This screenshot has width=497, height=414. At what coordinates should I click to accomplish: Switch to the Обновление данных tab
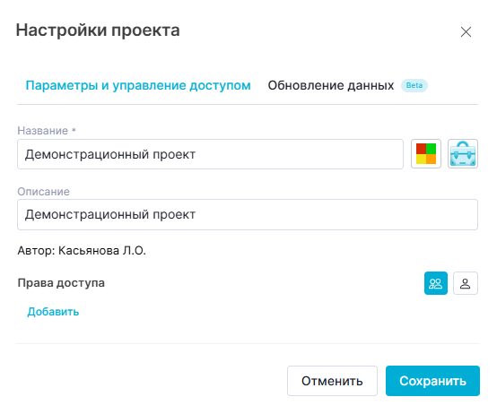(x=331, y=85)
